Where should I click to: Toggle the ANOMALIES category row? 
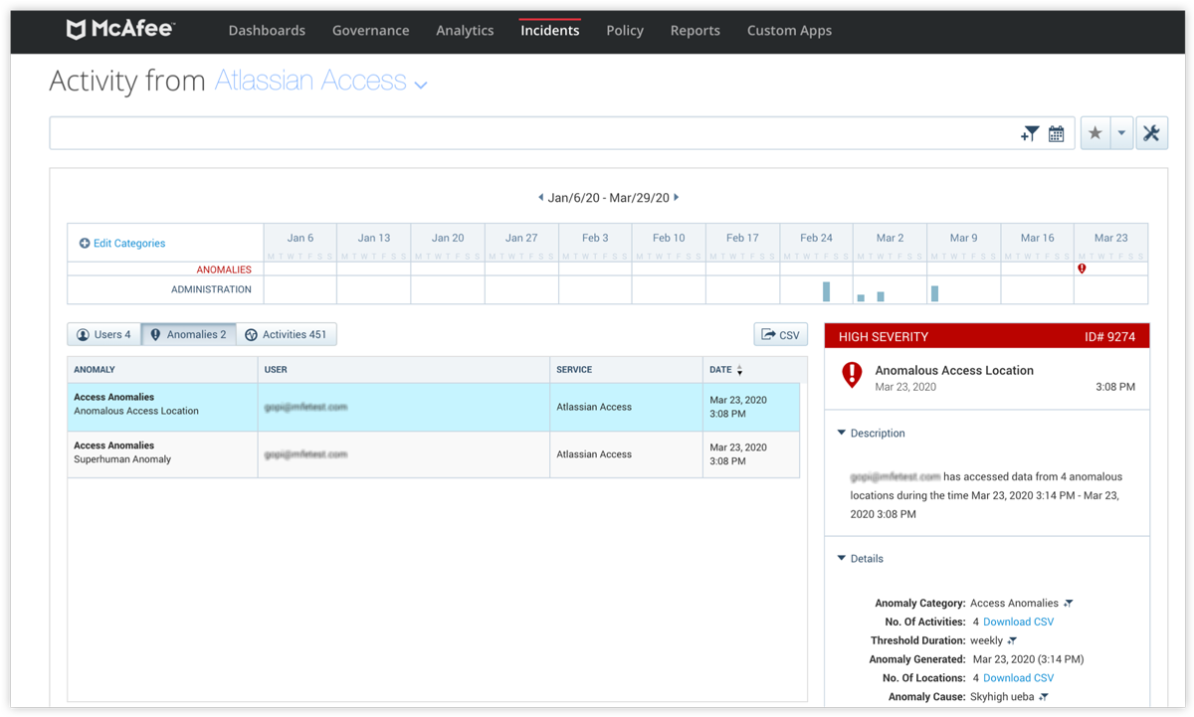(x=224, y=269)
